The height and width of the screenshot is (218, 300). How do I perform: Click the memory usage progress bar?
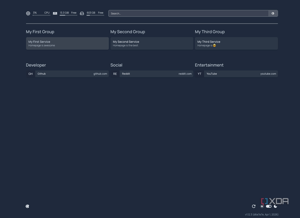coord(68,15)
